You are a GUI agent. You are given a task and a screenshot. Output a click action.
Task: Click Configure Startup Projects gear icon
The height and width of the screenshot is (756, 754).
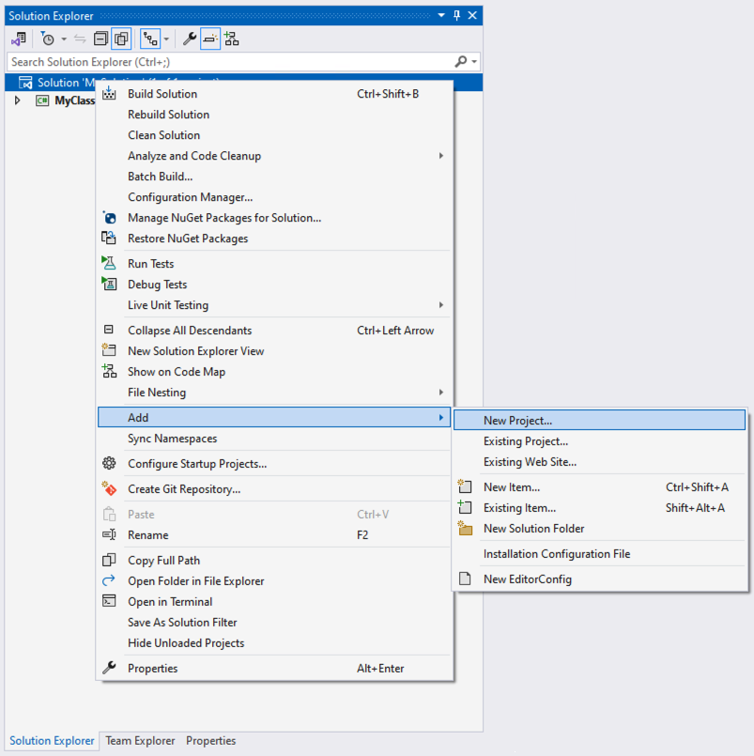110,463
